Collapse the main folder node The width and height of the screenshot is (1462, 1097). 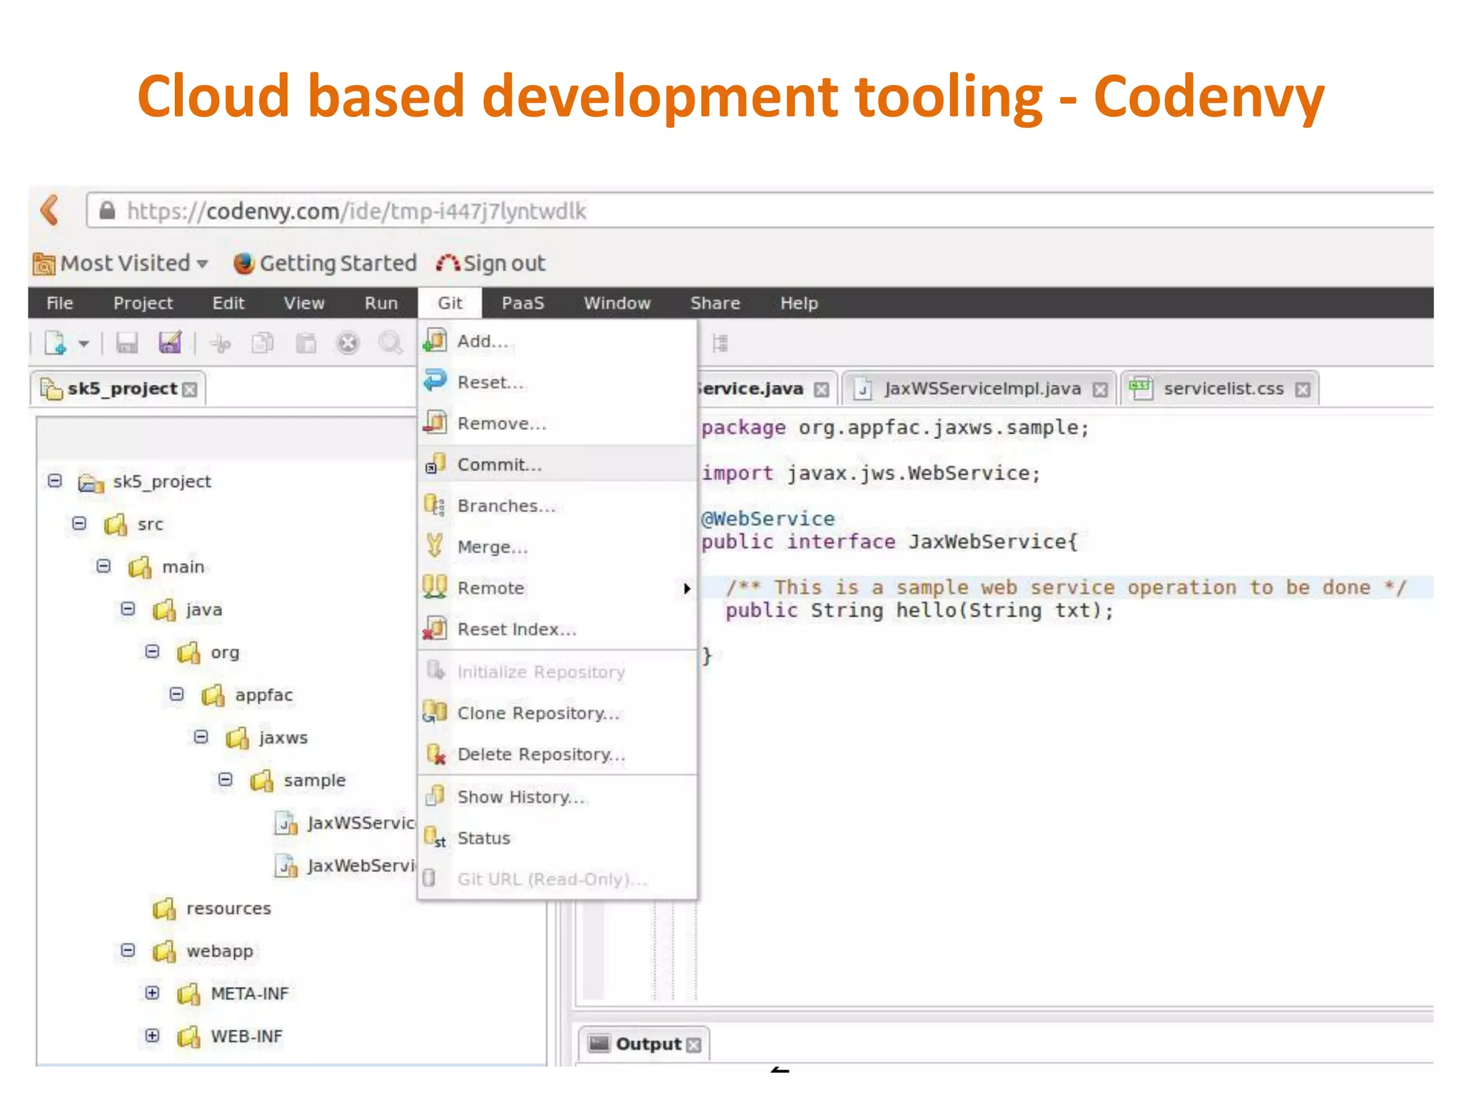tap(104, 566)
